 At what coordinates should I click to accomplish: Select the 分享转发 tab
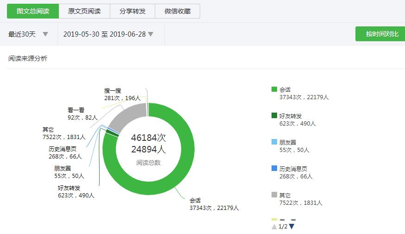coord(132,11)
